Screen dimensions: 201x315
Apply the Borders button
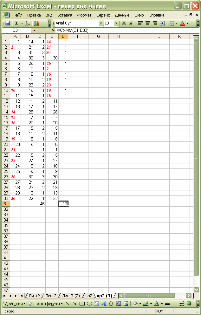point(172,23)
